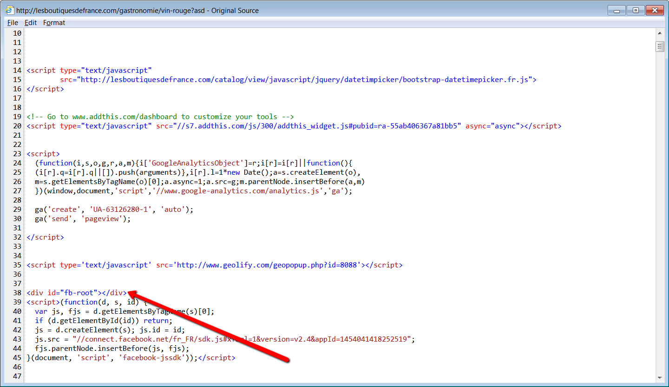Click the bootstrap-datetimepicker.fr.js URL text
This screenshot has height=387, width=669.
tap(305, 80)
